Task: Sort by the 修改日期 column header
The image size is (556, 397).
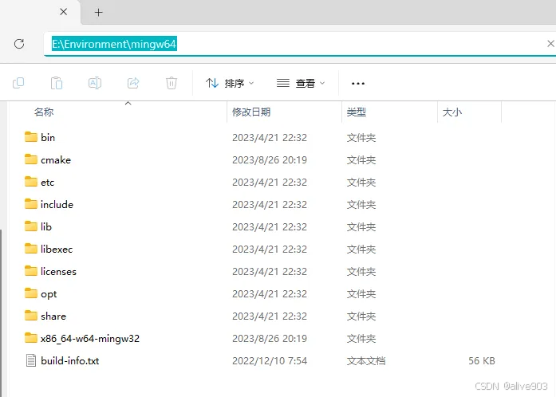Action: (251, 112)
